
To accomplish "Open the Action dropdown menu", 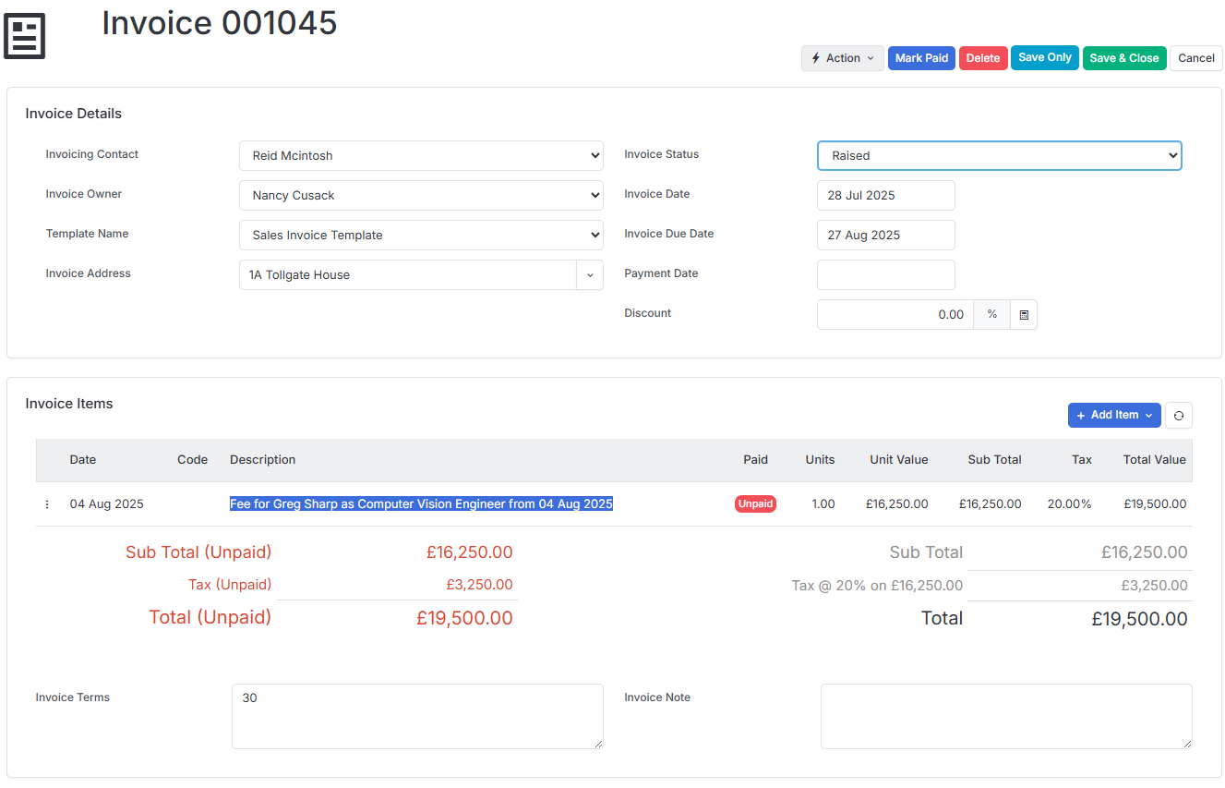I will [843, 58].
